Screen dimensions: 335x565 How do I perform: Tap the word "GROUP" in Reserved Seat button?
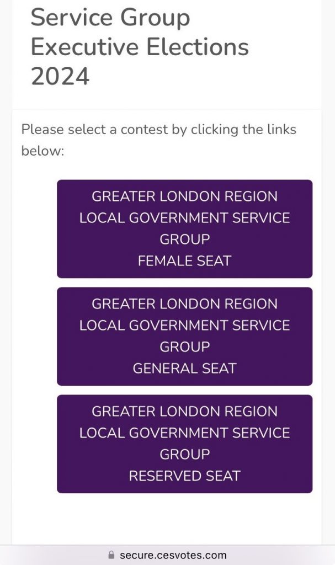point(184,455)
